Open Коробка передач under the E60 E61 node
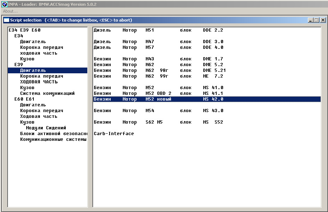 (42, 111)
